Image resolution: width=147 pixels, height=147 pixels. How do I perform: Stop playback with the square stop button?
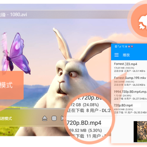coord(54,118)
